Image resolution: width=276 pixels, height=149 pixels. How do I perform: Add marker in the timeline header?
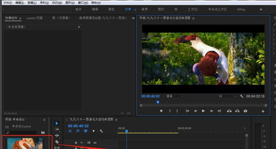click(93, 131)
